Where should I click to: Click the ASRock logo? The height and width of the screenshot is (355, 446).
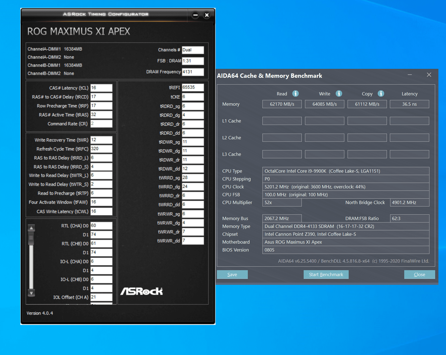pyautogui.click(x=142, y=291)
